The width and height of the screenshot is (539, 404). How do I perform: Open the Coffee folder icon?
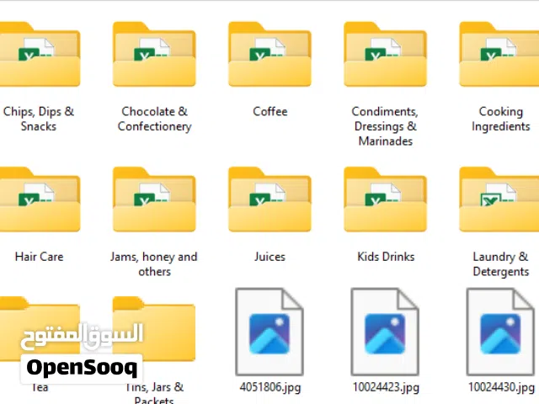(269, 56)
